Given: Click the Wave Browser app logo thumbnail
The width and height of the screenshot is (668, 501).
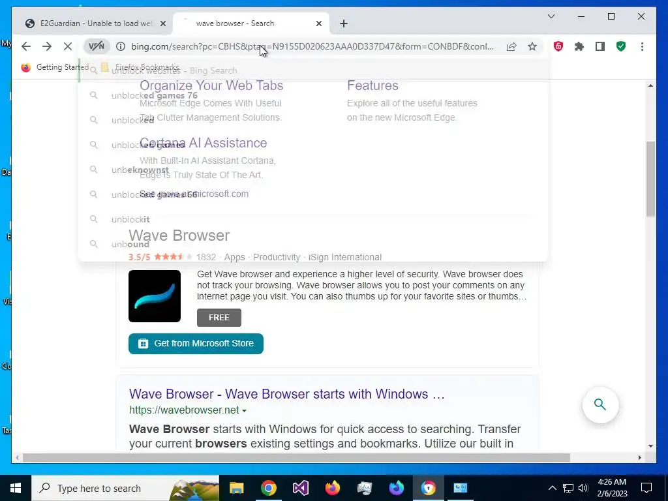Looking at the screenshot, I should click(x=155, y=296).
